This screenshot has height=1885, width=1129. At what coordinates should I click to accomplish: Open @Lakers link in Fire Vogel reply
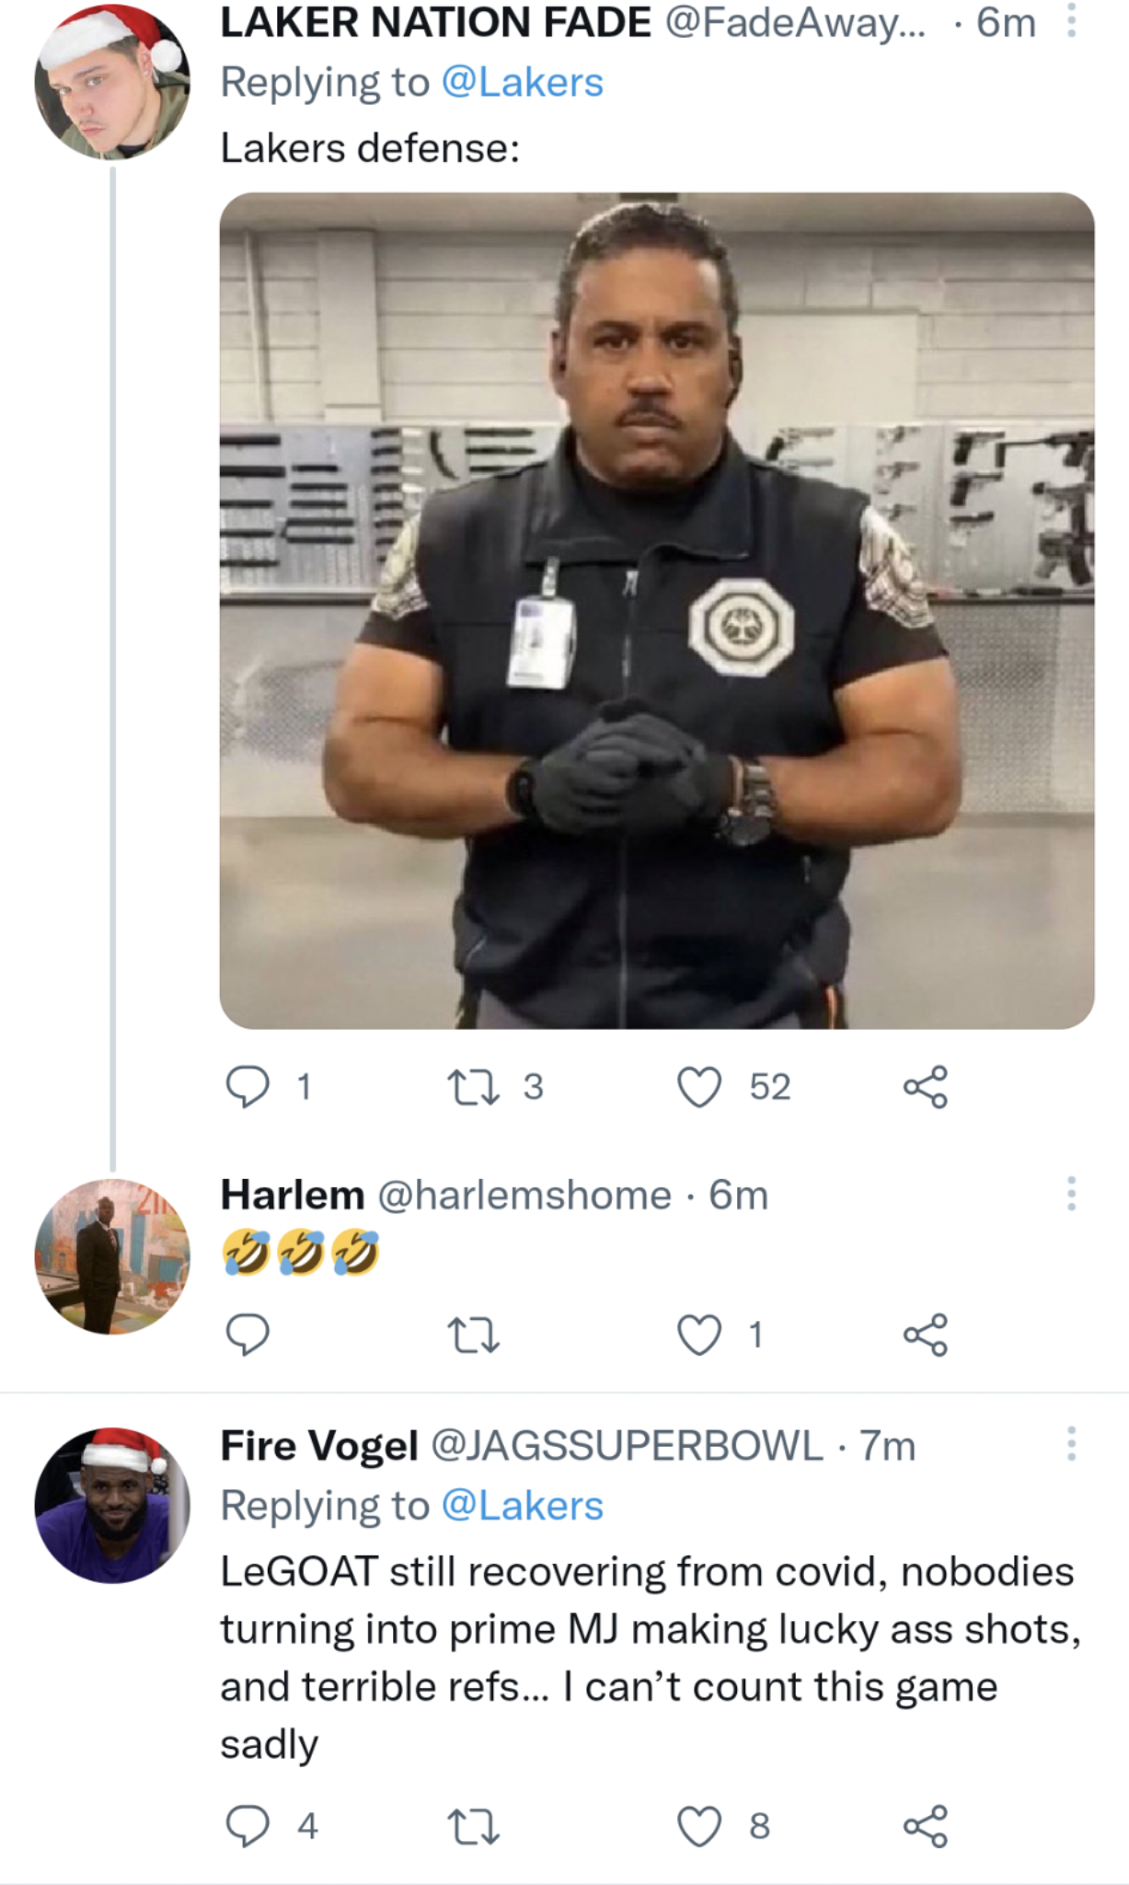[522, 1507]
